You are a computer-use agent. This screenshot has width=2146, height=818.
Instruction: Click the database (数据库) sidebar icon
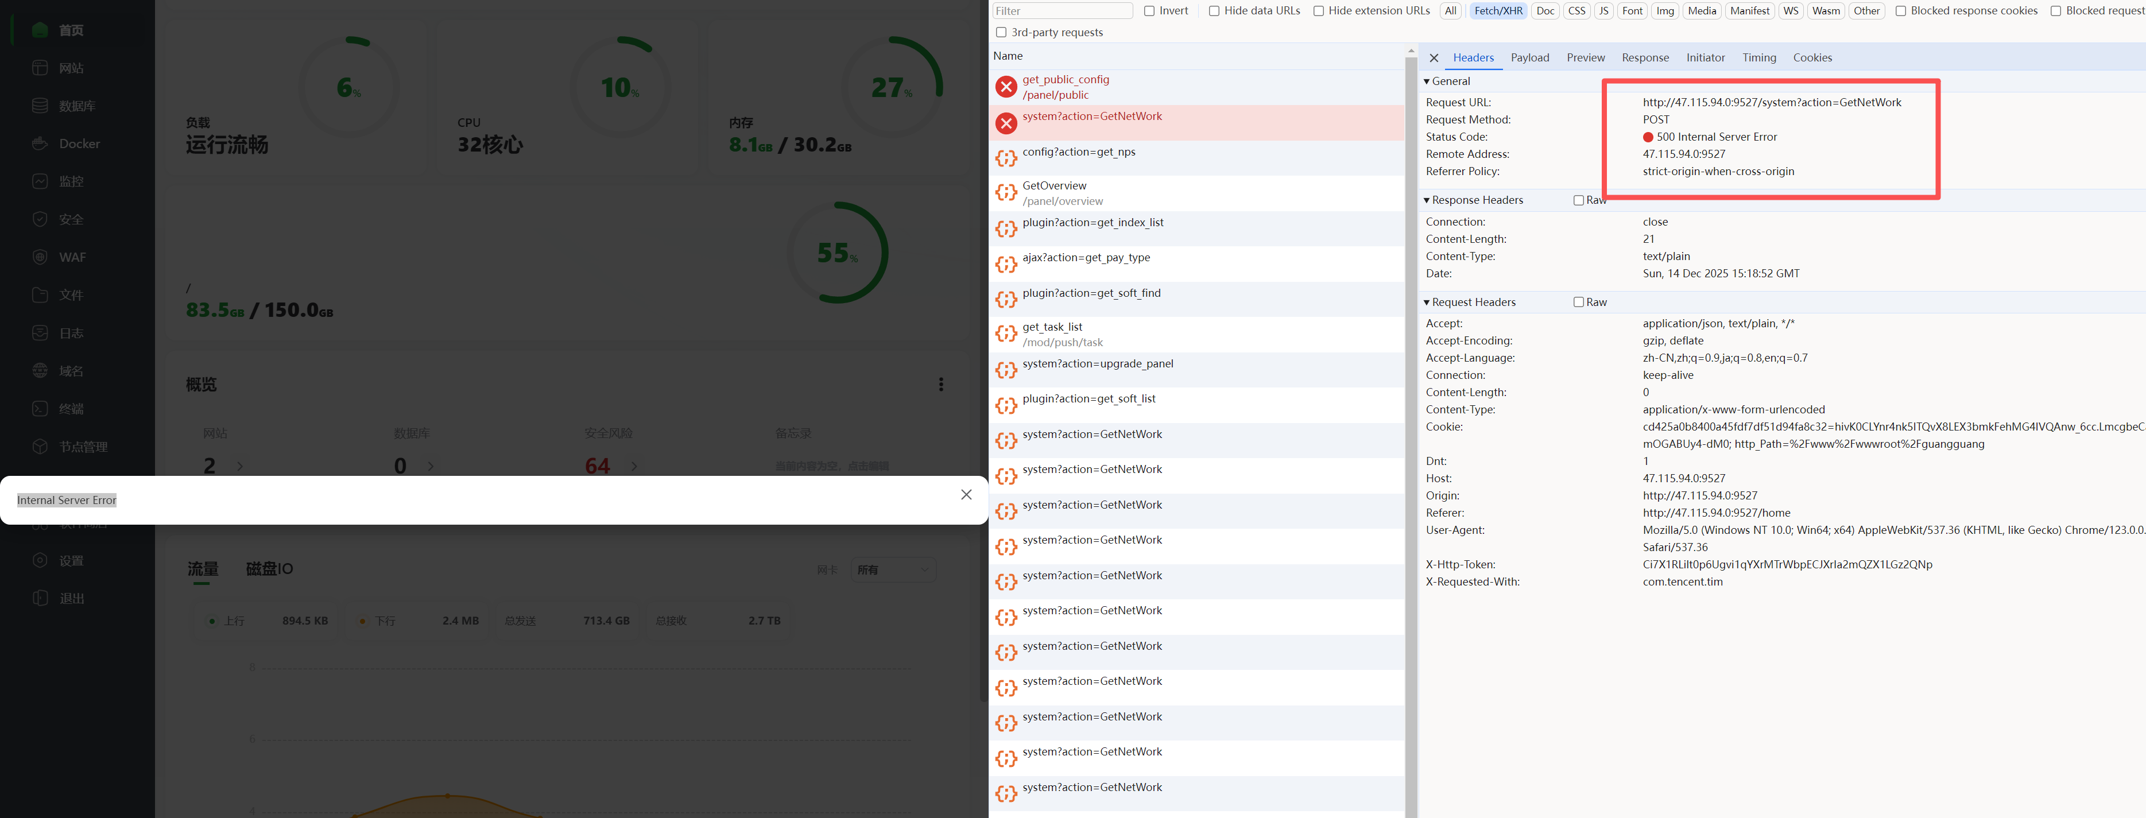(x=40, y=106)
